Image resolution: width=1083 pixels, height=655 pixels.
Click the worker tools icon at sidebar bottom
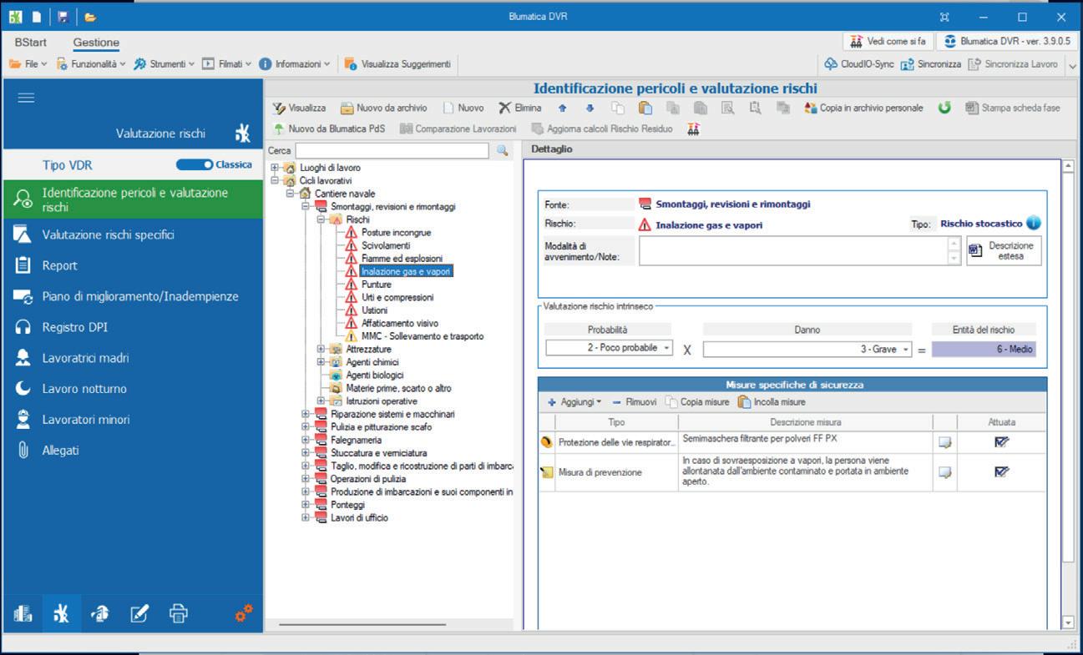[x=100, y=614]
